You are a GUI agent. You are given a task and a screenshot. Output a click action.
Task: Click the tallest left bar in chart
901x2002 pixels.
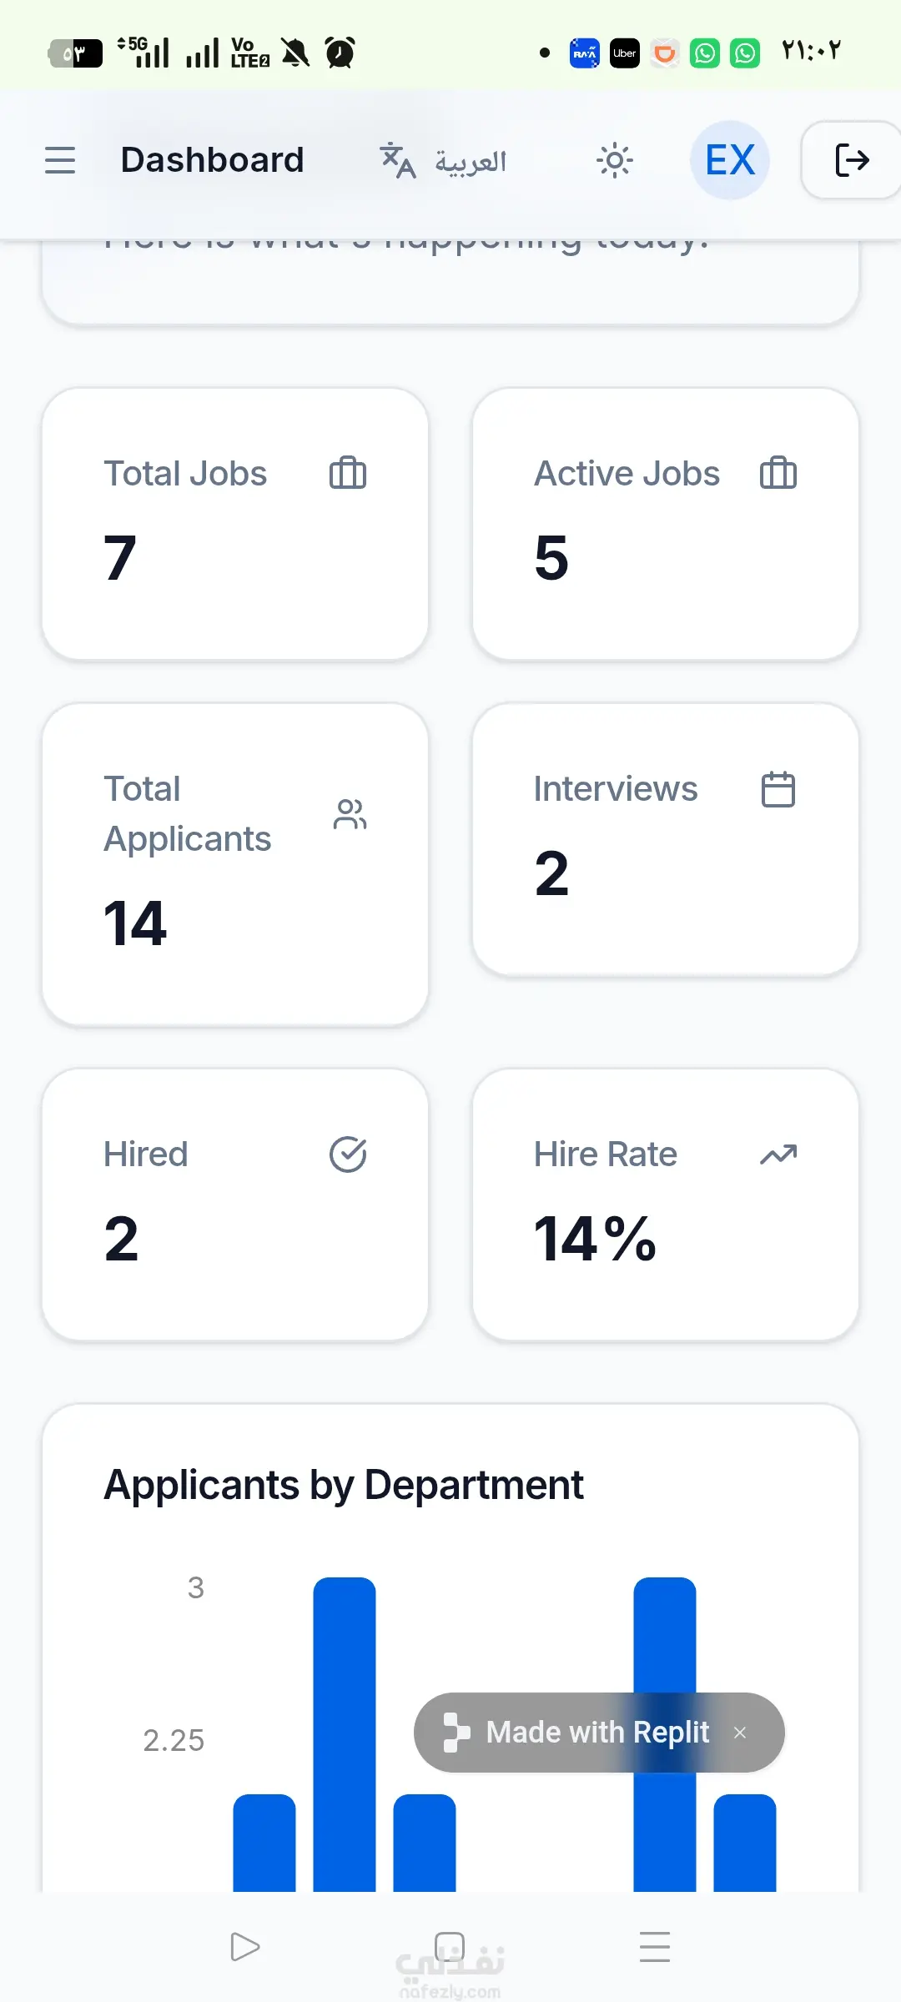345,1735
